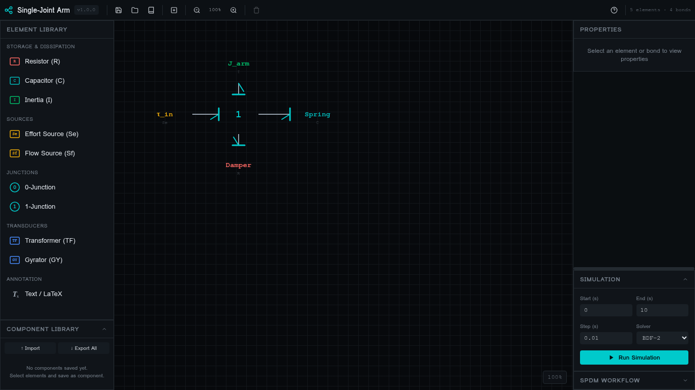Click the Properties panel header
695x390 pixels.
pos(634,29)
